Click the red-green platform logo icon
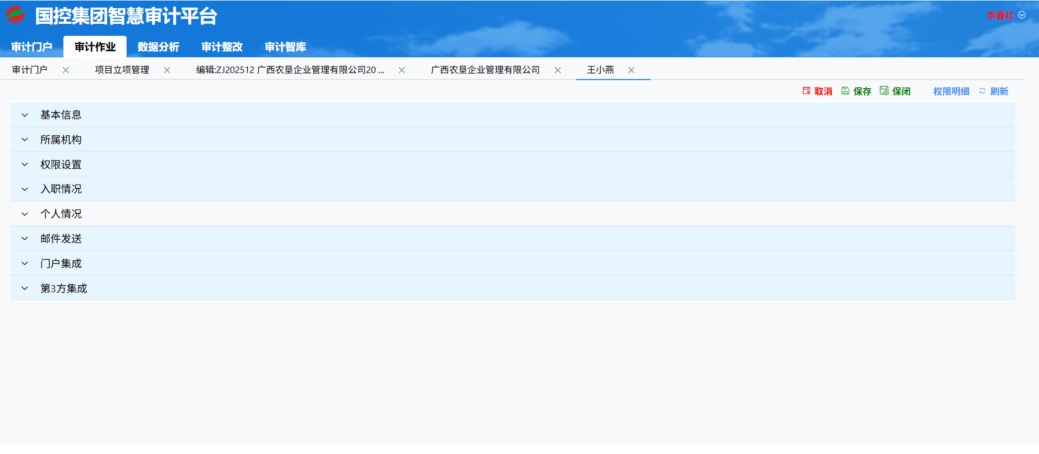This screenshot has width=1039, height=454. point(15,15)
